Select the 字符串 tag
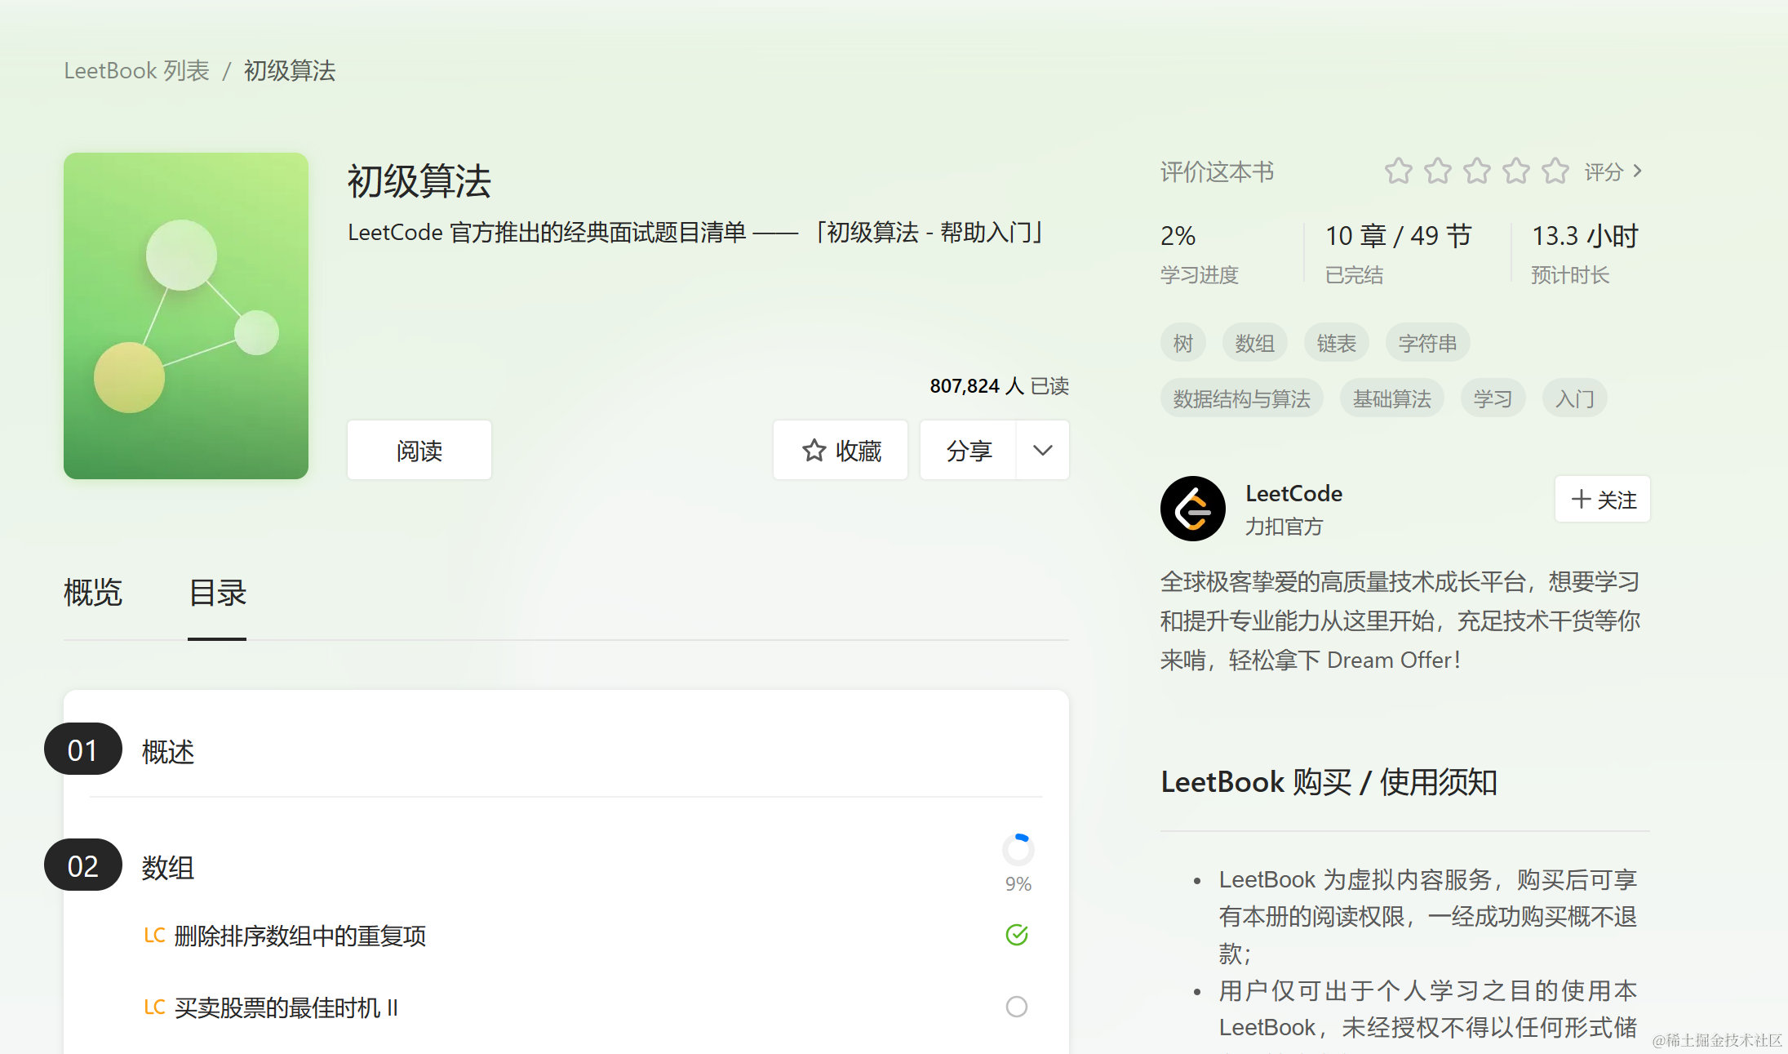 point(1428,343)
